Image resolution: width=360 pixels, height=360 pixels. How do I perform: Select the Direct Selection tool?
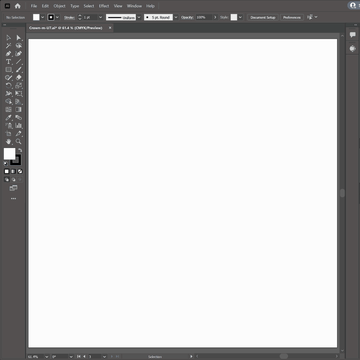point(18,38)
